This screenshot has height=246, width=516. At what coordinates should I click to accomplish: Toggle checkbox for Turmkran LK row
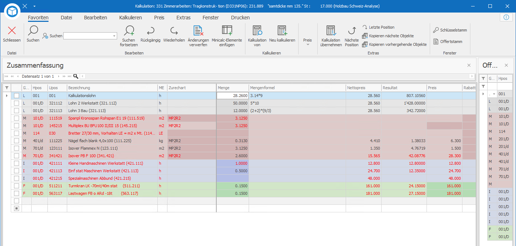point(17,186)
